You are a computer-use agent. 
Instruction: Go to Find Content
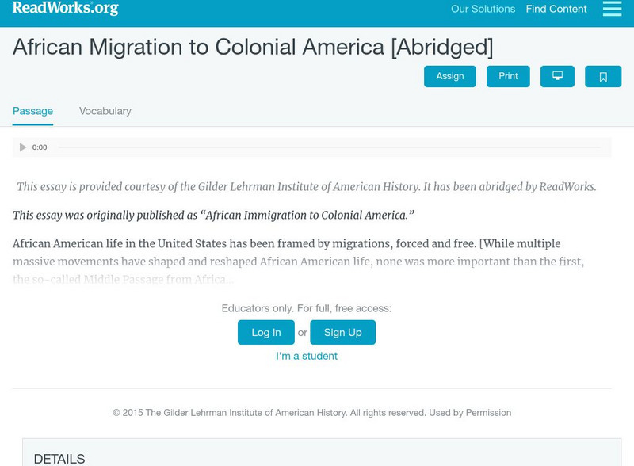pos(556,10)
